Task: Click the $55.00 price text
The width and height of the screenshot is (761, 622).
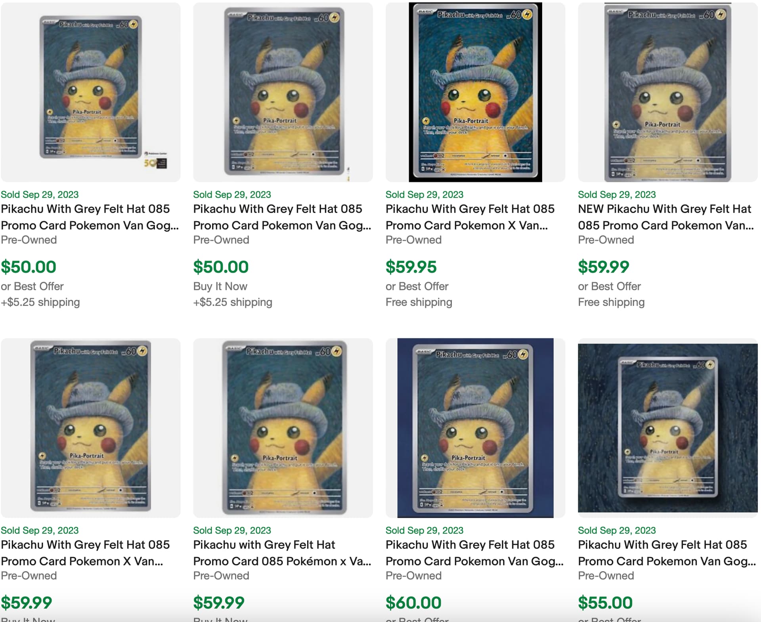Action: [x=605, y=603]
